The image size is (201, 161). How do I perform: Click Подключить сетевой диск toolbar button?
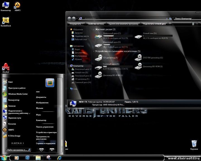pyautogui.click(x=154, y=24)
